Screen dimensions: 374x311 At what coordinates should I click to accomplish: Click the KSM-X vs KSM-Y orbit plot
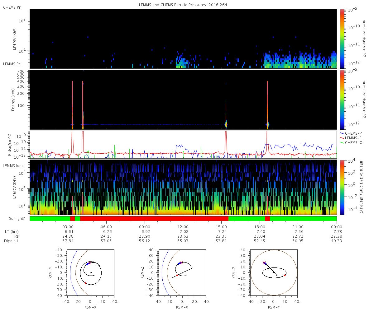(90, 272)
